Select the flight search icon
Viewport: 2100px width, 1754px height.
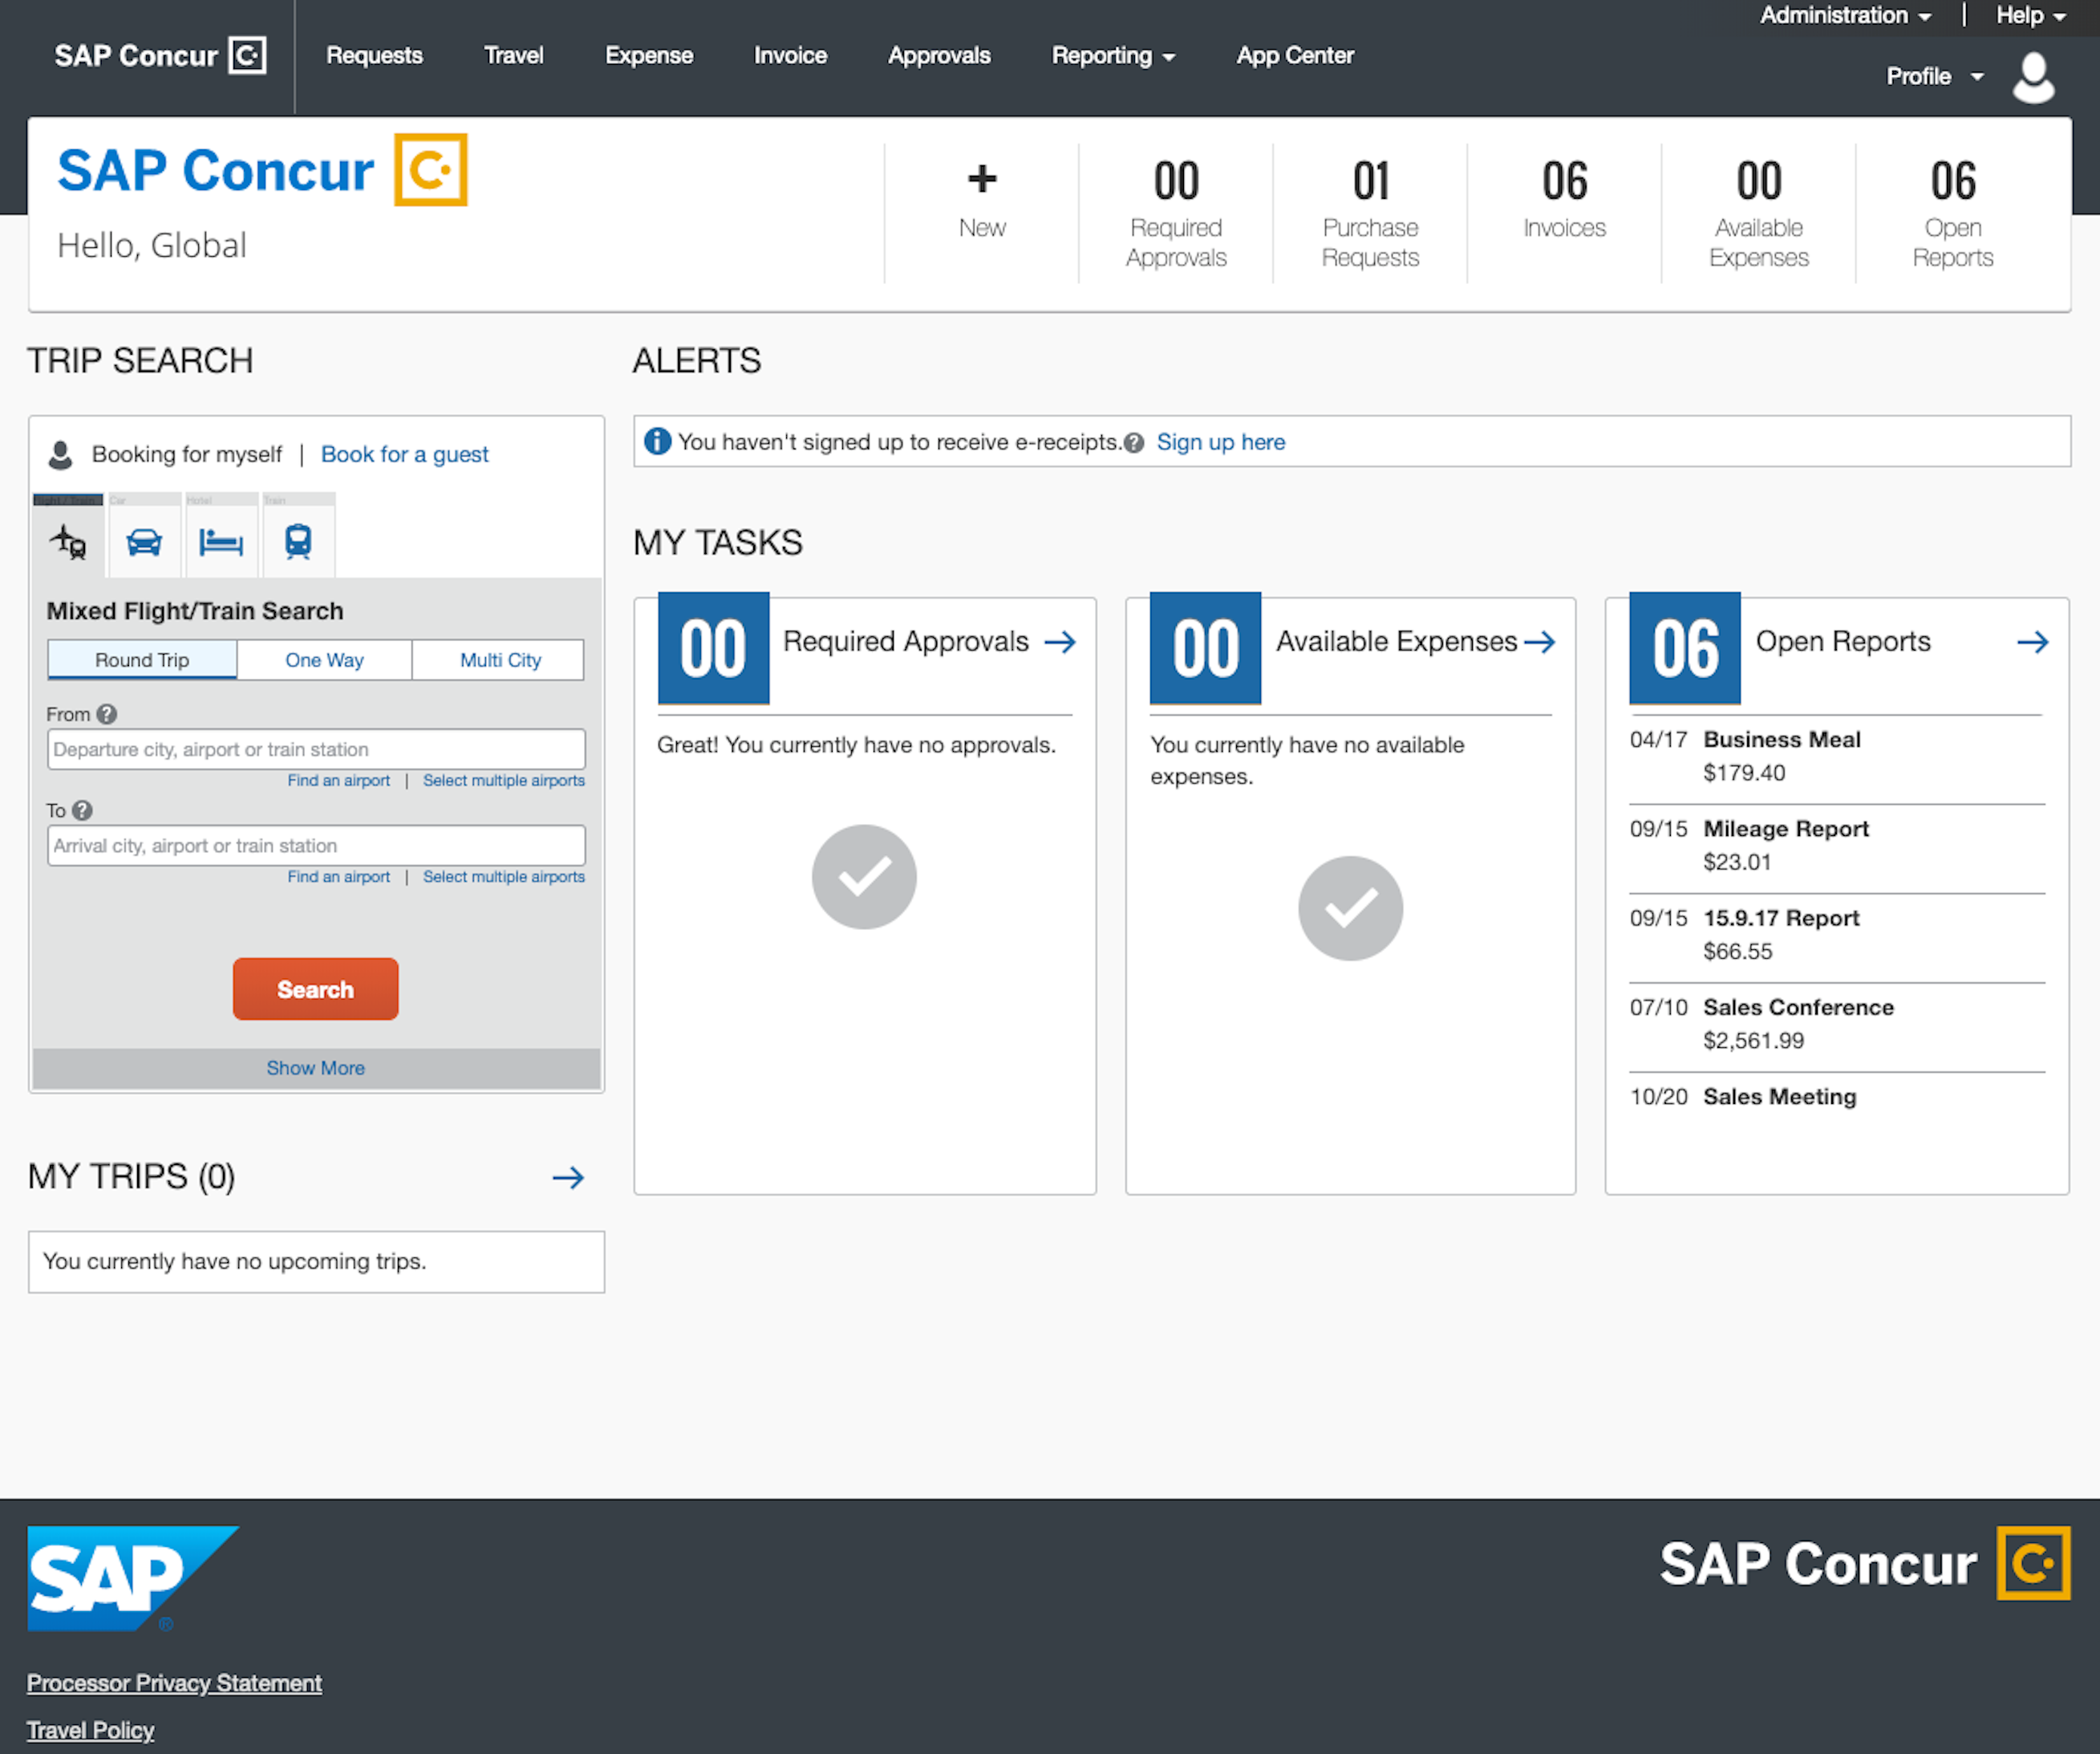pos(66,540)
